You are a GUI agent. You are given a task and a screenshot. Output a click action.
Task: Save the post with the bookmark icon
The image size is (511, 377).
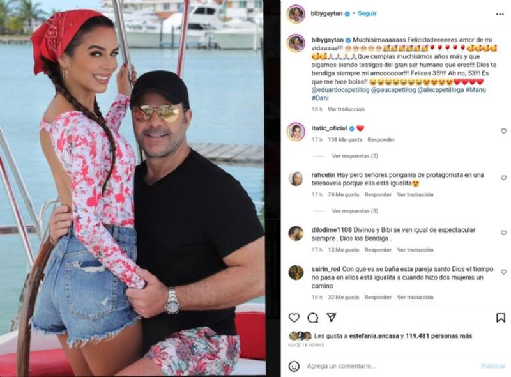pyautogui.click(x=501, y=318)
